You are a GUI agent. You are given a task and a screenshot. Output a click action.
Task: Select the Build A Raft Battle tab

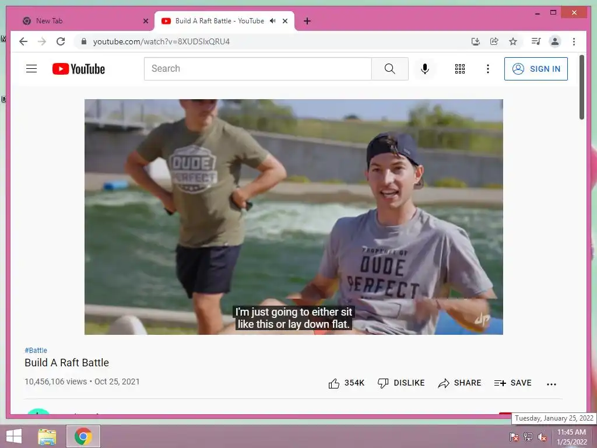[x=220, y=21]
